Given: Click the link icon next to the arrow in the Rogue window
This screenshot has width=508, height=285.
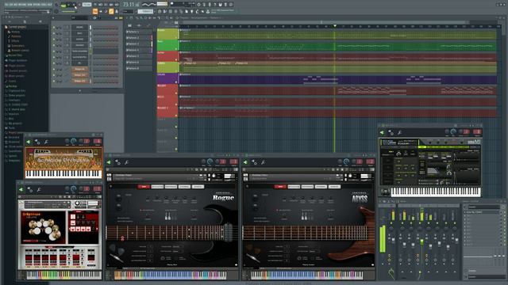Looking at the screenshot, I should [118, 162].
